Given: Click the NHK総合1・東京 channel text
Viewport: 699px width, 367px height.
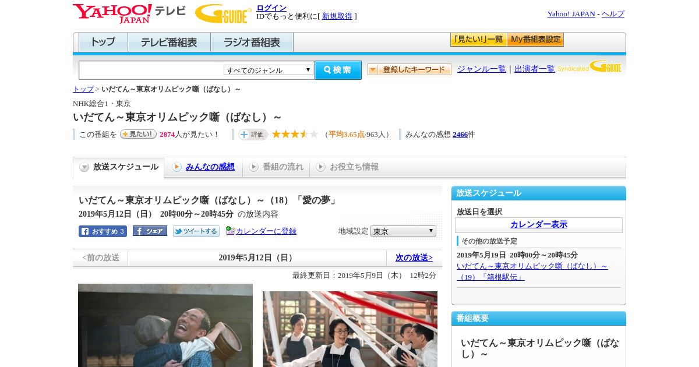Looking at the screenshot, I should (102, 104).
